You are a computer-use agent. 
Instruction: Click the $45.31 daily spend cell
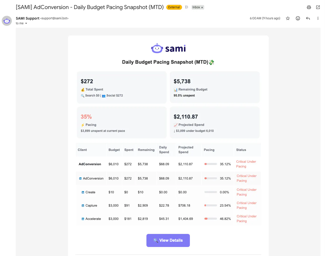point(164,219)
